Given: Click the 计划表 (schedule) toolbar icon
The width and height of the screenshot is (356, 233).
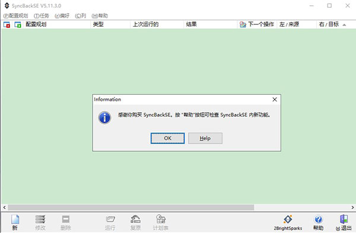Looking at the screenshot, I should [x=161, y=222].
